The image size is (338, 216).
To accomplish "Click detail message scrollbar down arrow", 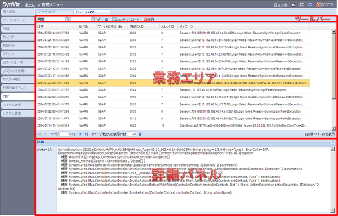I will coord(332,210).
